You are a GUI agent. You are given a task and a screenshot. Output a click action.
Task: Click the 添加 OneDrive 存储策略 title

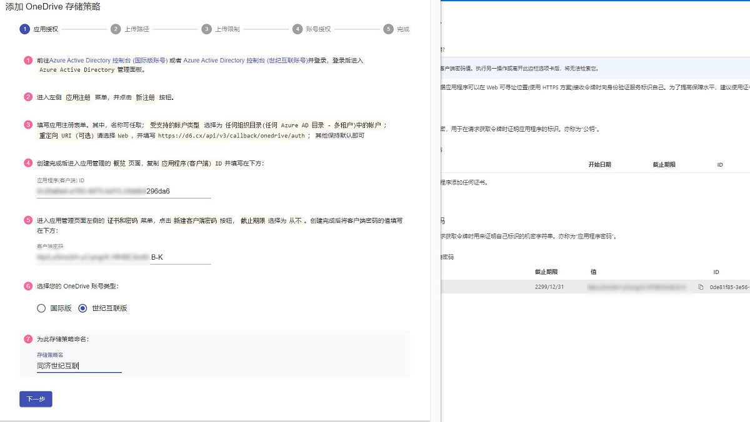pos(53,7)
